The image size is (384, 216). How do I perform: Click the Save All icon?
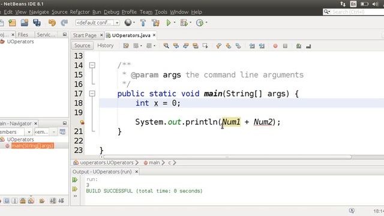37,23
